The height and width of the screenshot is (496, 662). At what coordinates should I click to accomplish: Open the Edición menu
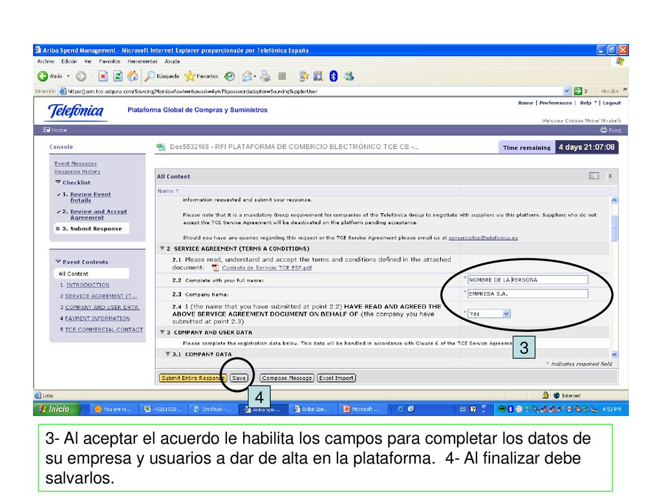69,61
